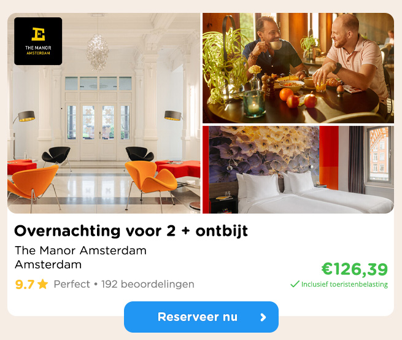This screenshot has width=402, height=340.
Task: Click the chevron arrow on Reserveer nu
Action: (x=263, y=317)
